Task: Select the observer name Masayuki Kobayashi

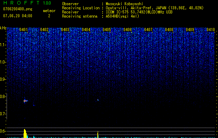Action: [x=124, y=4]
